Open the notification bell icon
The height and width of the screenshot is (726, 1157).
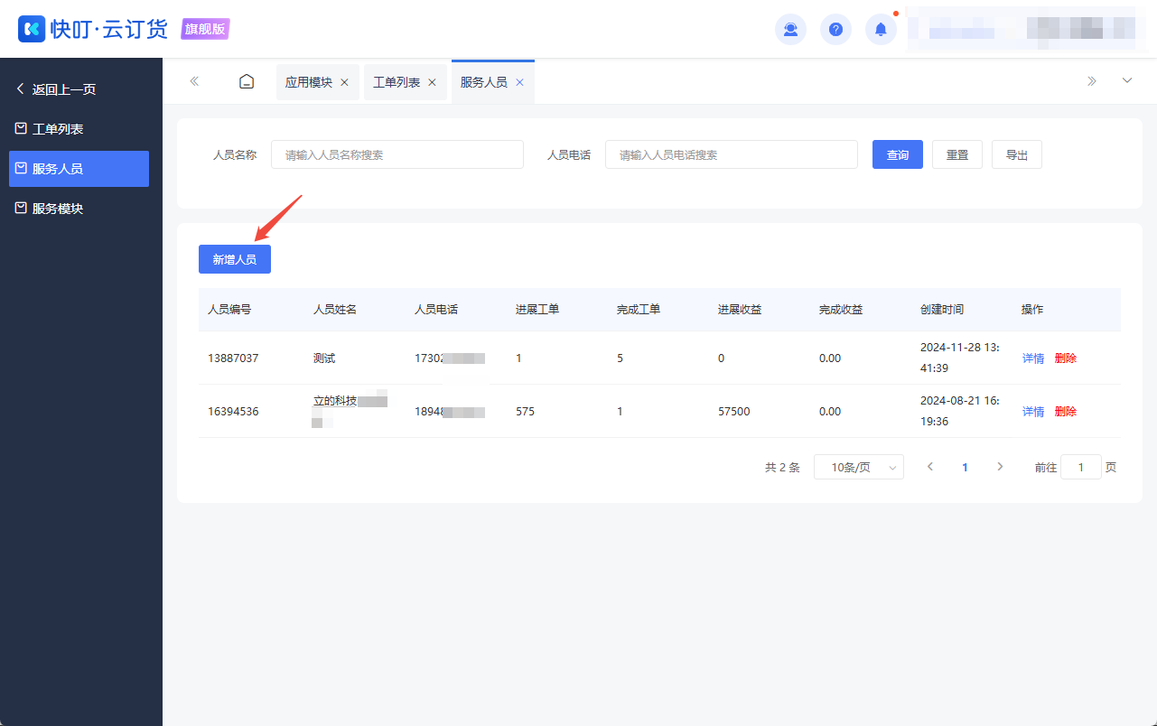tap(881, 29)
